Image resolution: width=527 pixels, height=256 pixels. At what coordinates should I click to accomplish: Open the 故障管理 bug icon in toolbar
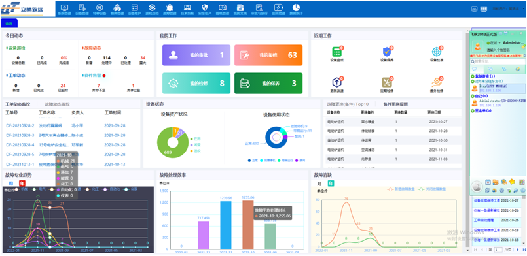coord(170,7)
